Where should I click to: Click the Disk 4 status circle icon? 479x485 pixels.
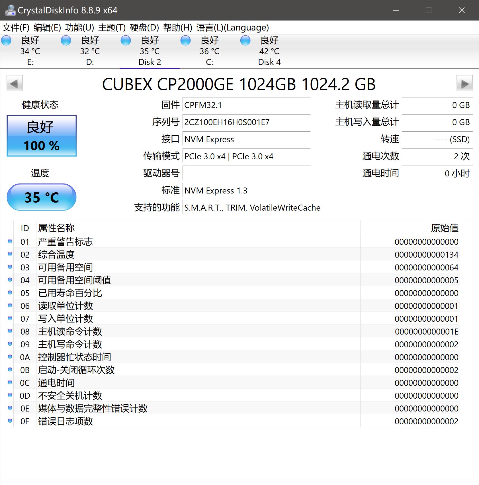click(245, 41)
